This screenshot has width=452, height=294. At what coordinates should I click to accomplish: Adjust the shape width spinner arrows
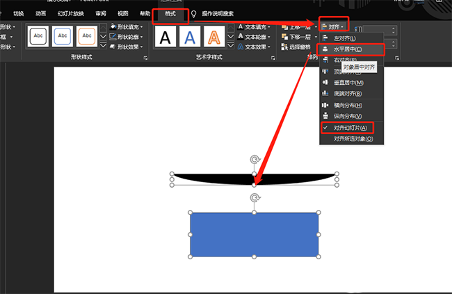pyautogui.click(x=394, y=44)
